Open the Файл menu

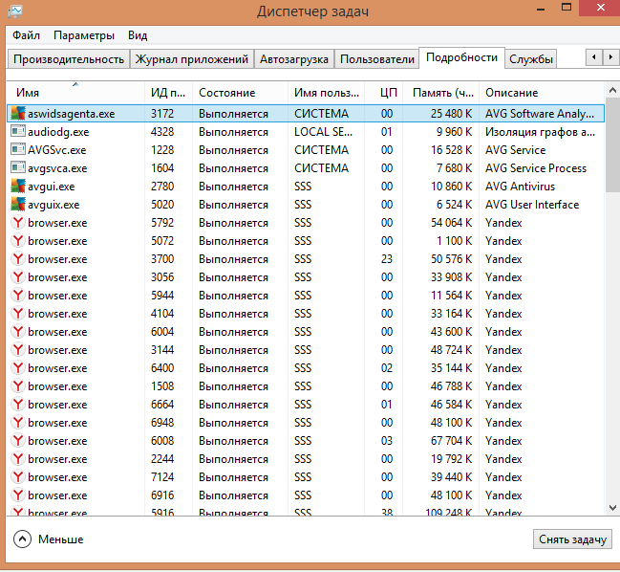pos(26,35)
